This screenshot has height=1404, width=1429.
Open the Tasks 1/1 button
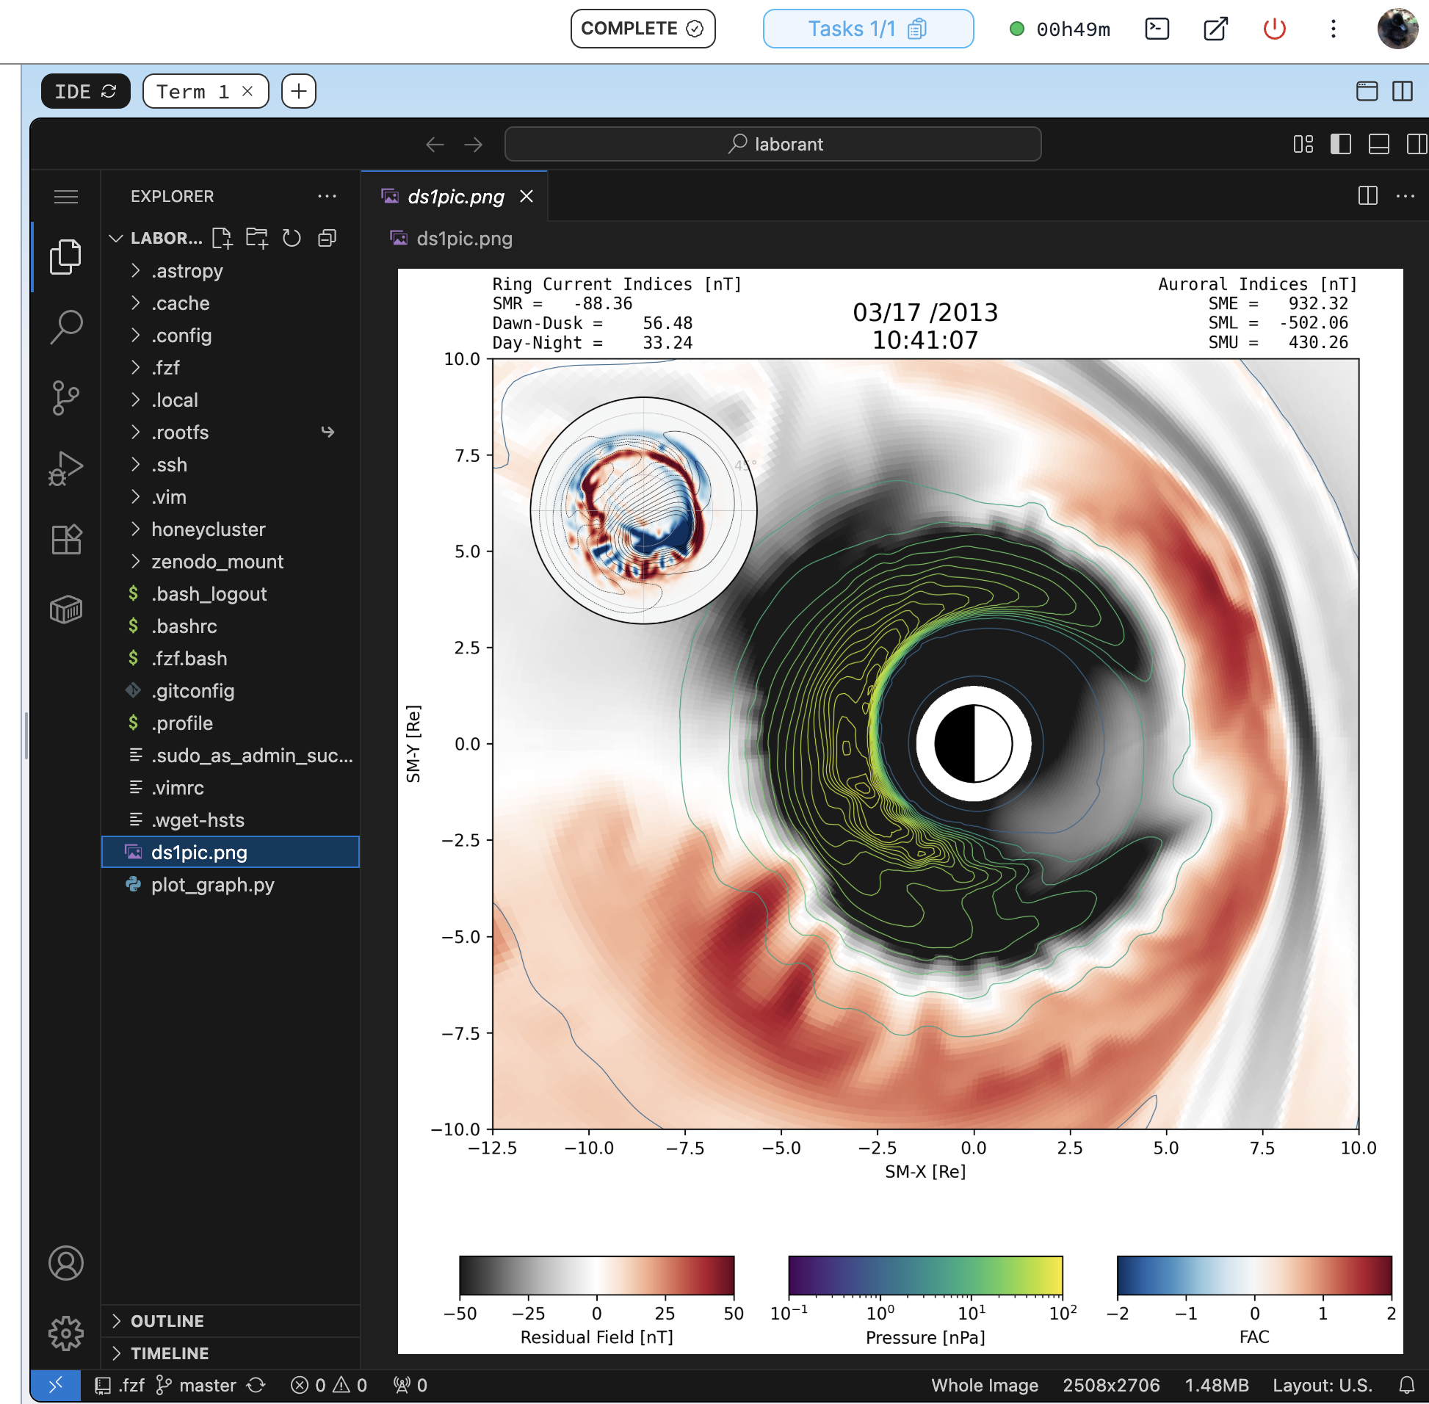(868, 29)
